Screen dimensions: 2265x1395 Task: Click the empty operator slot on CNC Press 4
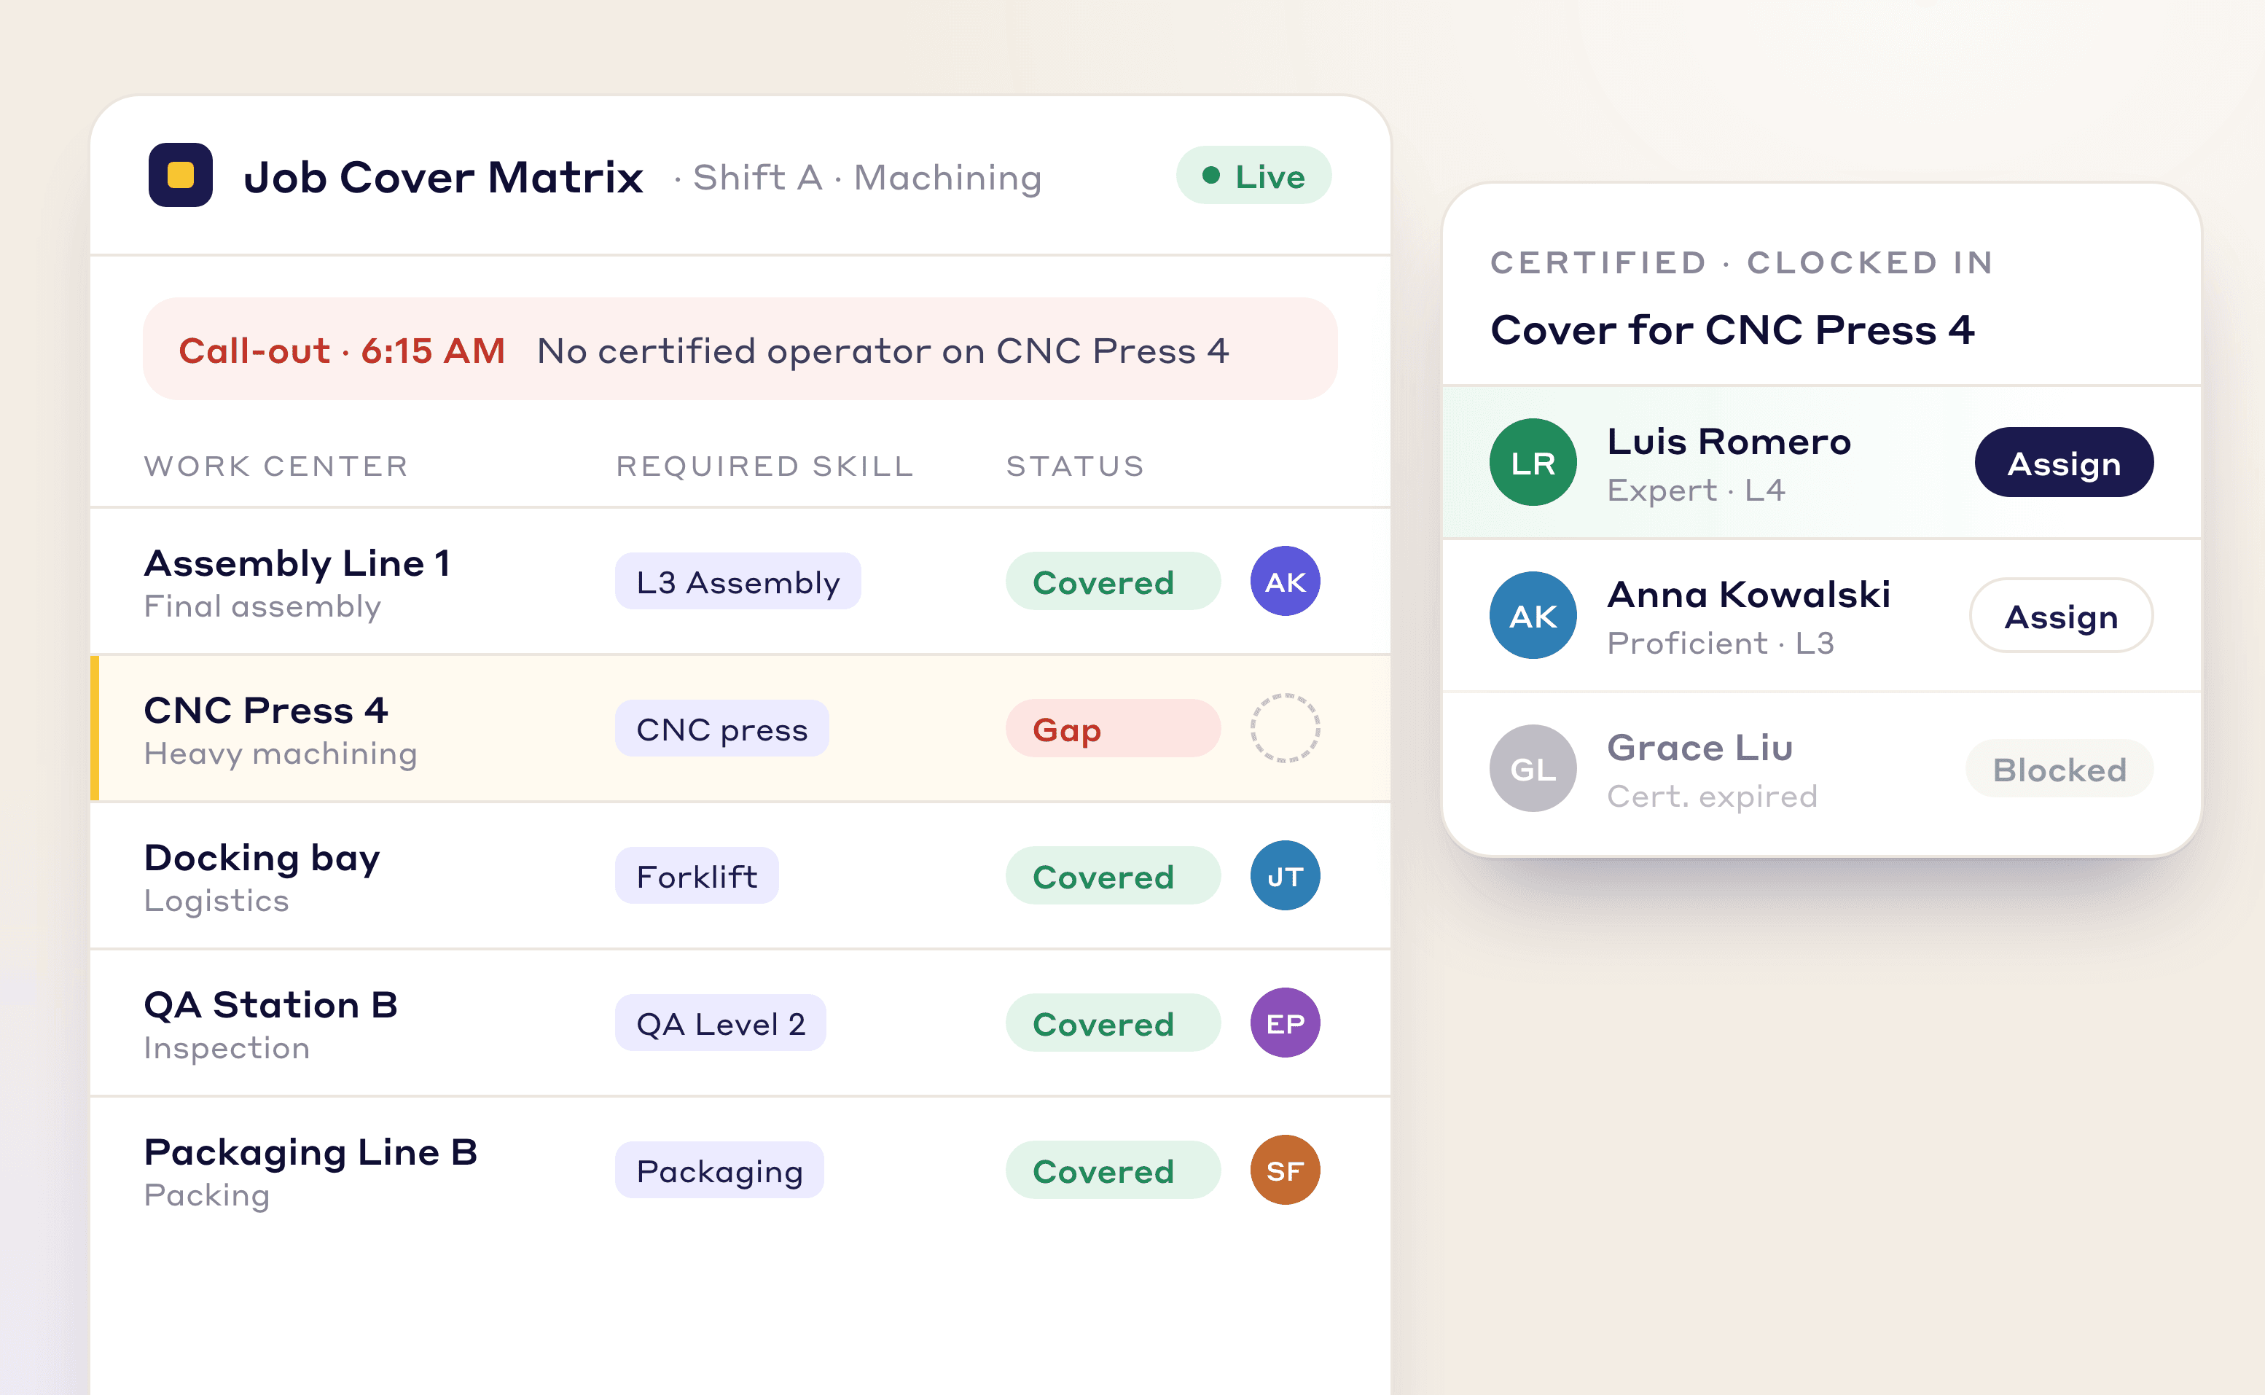pos(1285,728)
